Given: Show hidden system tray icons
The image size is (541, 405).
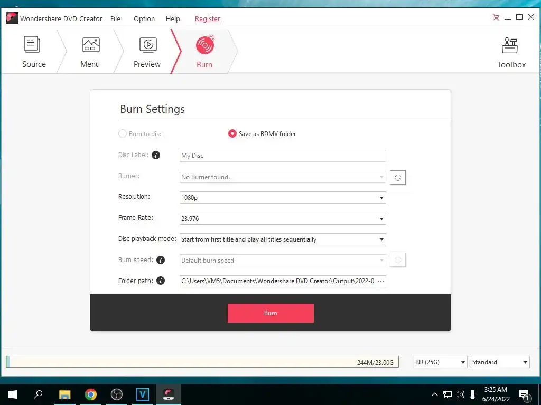Looking at the screenshot, I should pos(435,394).
